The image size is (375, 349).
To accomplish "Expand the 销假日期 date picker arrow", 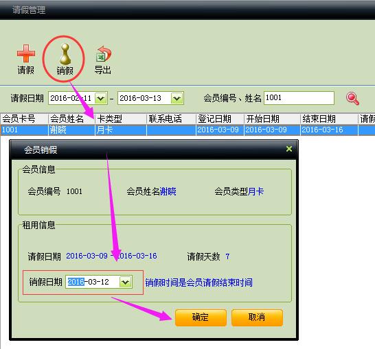I will point(125,282).
